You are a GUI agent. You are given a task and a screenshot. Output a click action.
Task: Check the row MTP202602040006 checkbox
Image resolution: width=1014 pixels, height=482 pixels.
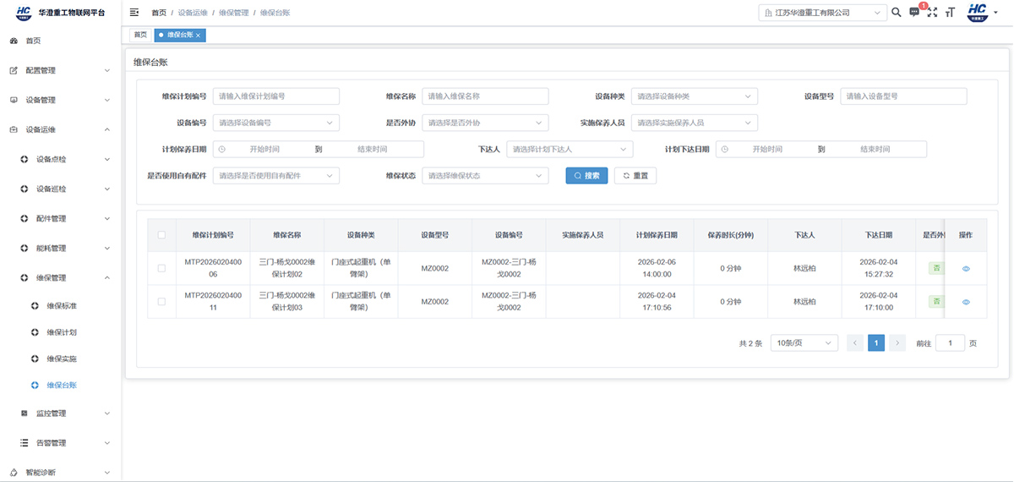pos(161,268)
